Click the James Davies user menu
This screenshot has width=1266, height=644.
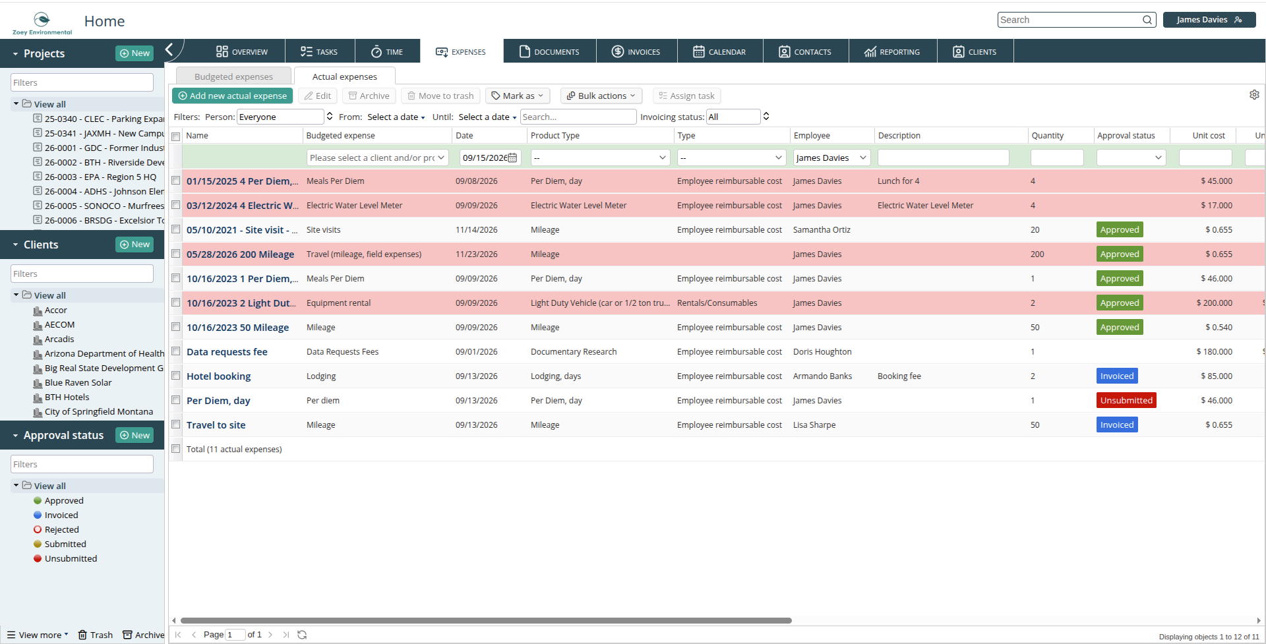(1209, 20)
